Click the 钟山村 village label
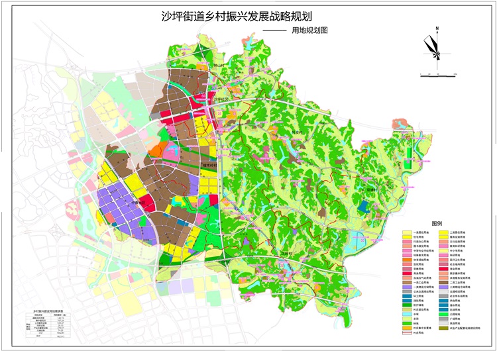 click(x=219, y=66)
